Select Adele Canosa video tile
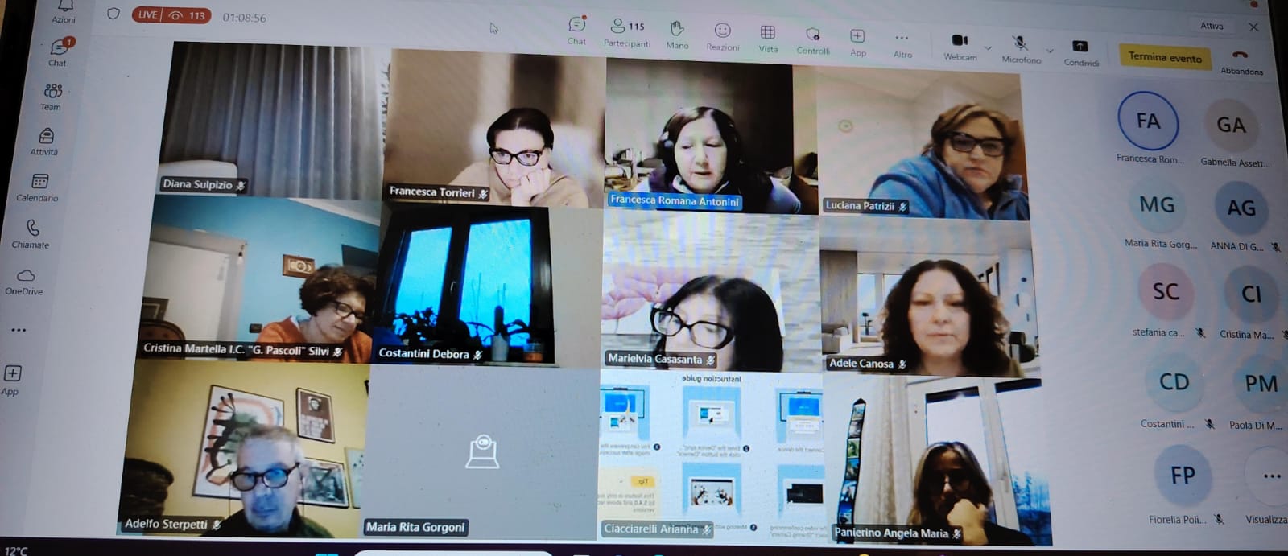Viewport: 1288px width, 556px height. pos(928,296)
